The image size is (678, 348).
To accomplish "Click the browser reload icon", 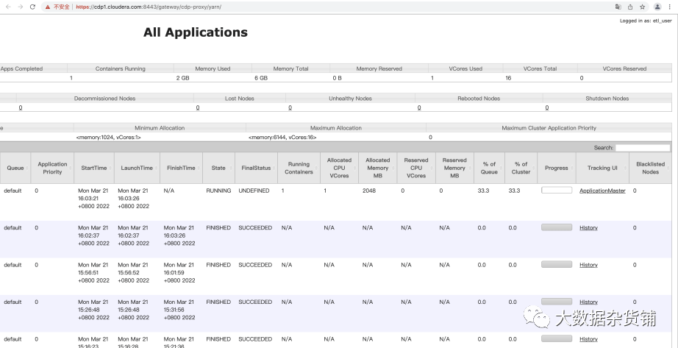I will pyautogui.click(x=32, y=7).
